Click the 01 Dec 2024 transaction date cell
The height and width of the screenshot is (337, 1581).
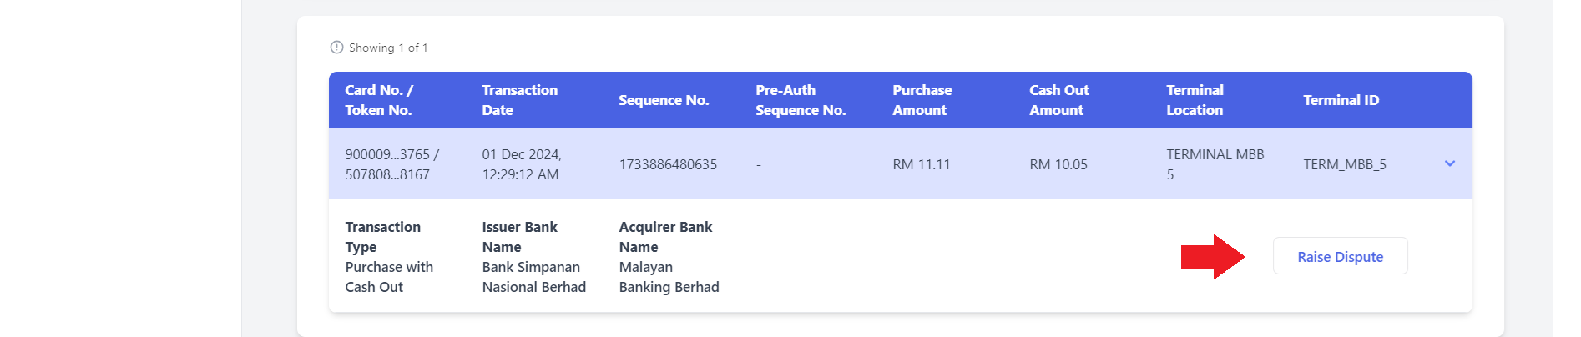click(x=522, y=164)
